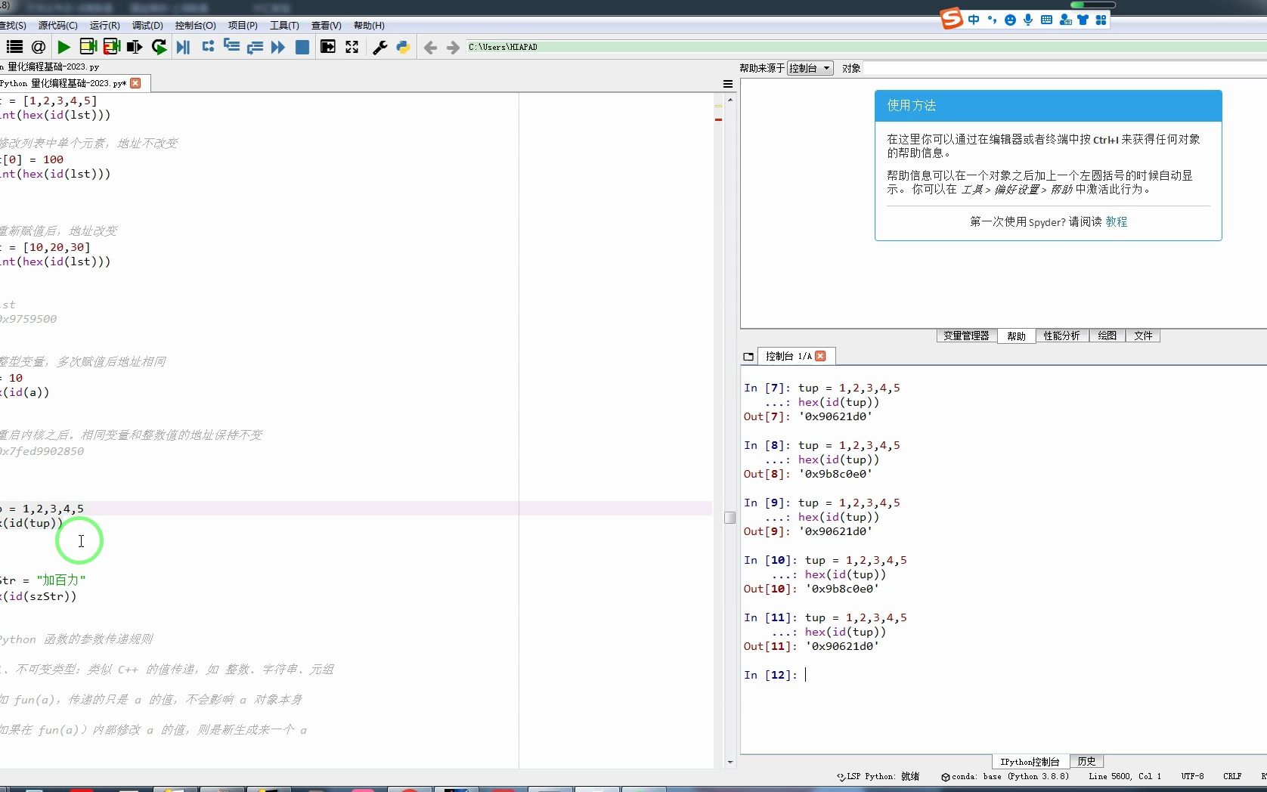Screen dimensions: 1267x792
Task: Maximize current pane icon
Action: click(x=328, y=47)
